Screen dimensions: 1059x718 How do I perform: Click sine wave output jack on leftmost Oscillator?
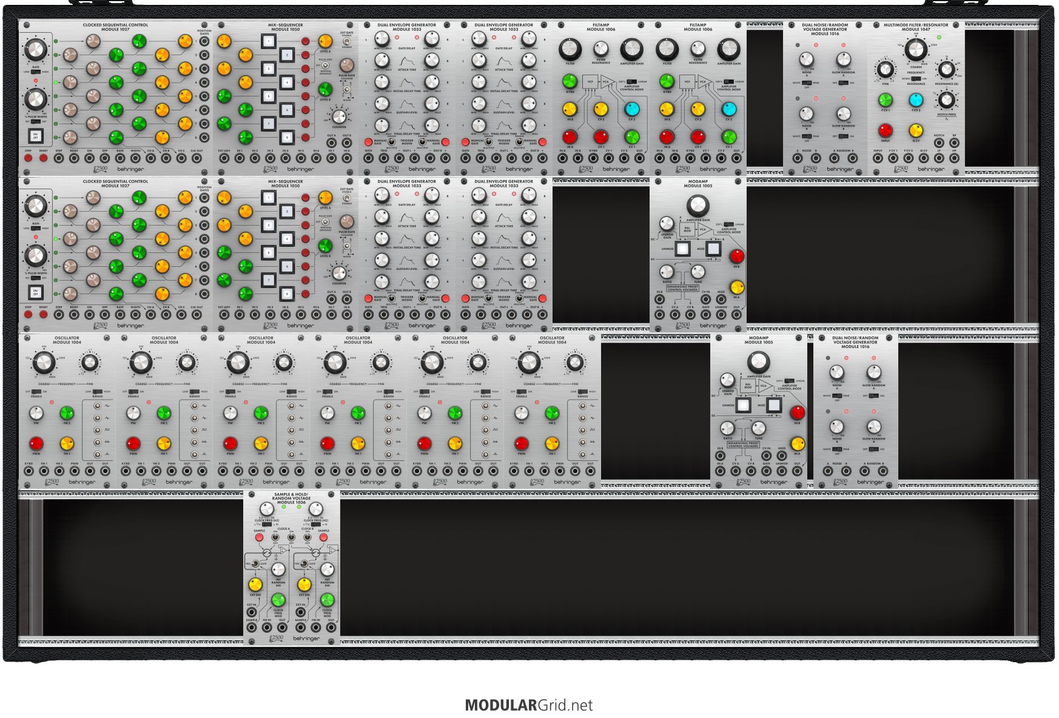97,404
